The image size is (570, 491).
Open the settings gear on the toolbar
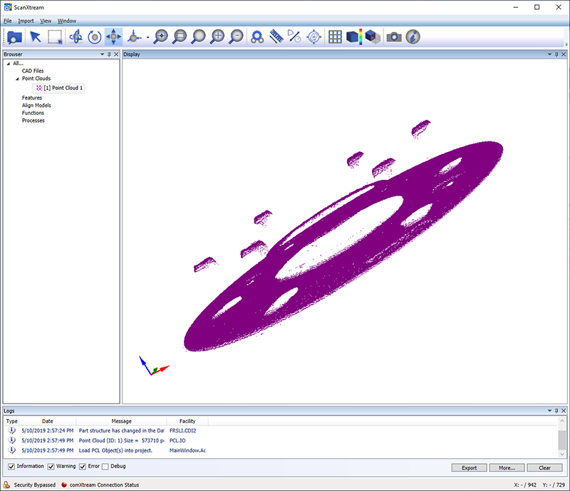click(257, 36)
